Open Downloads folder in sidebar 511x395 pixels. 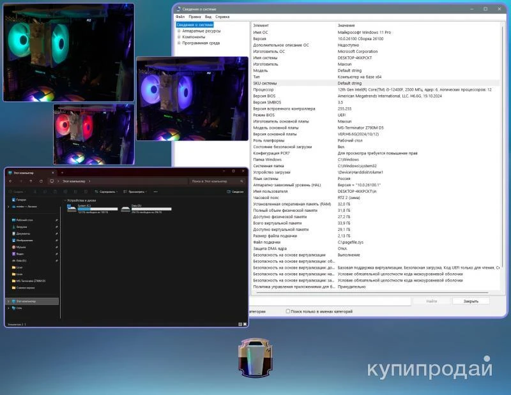[x=21, y=227]
